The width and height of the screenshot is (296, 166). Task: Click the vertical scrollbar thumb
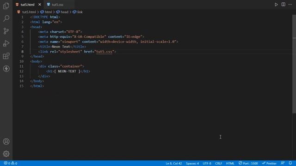(x=294, y=64)
